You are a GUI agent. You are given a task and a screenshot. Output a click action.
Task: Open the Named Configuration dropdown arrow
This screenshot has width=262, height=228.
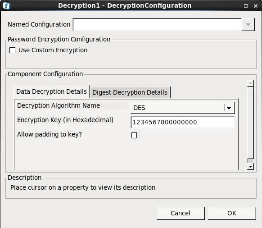(248, 25)
